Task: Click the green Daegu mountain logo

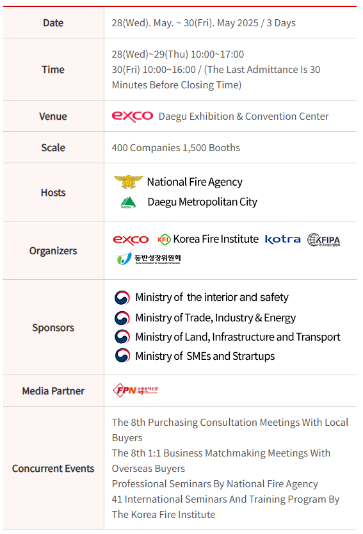Action: point(128,202)
